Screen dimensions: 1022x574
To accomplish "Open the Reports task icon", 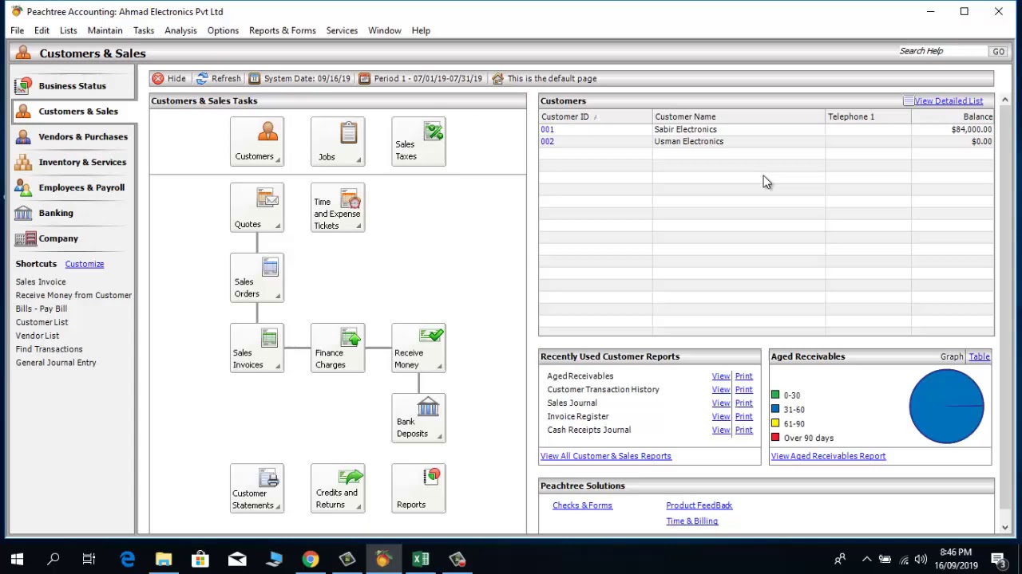I will pos(418,488).
